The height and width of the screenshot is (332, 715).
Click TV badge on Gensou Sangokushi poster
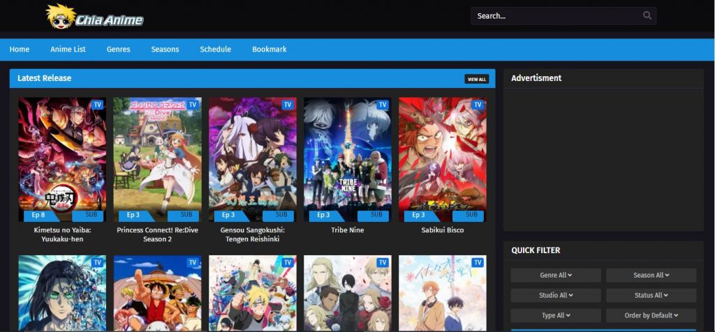tap(287, 105)
